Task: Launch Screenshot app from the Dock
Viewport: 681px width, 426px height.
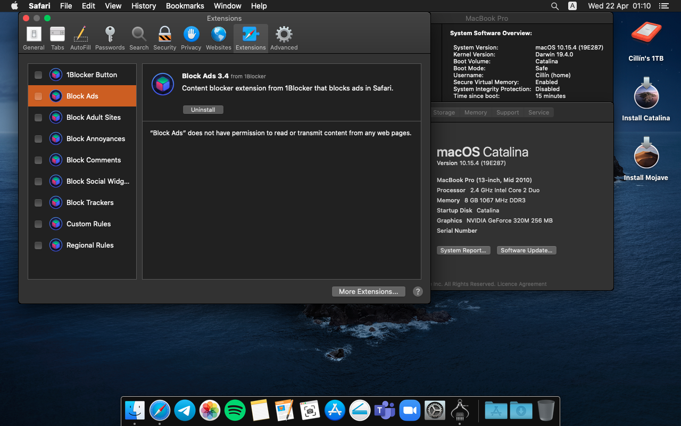Action: point(310,411)
